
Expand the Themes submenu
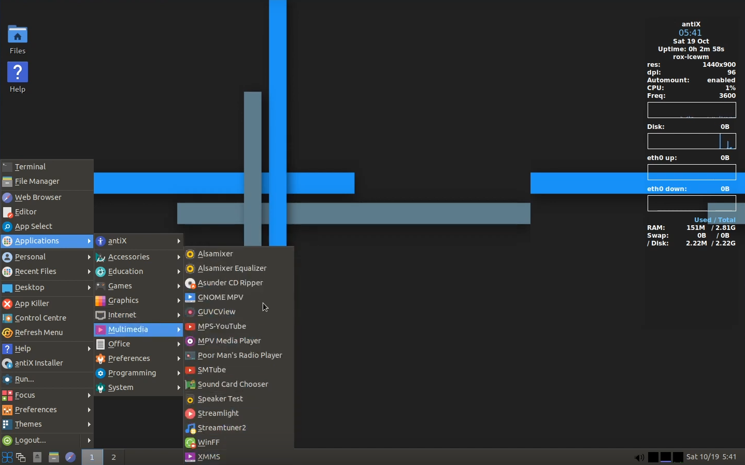[47, 424]
